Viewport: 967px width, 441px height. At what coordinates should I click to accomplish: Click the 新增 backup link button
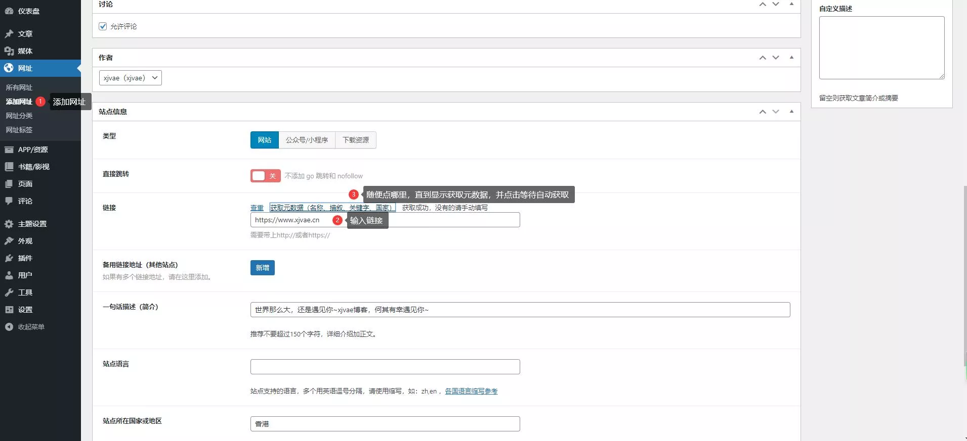click(x=262, y=268)
